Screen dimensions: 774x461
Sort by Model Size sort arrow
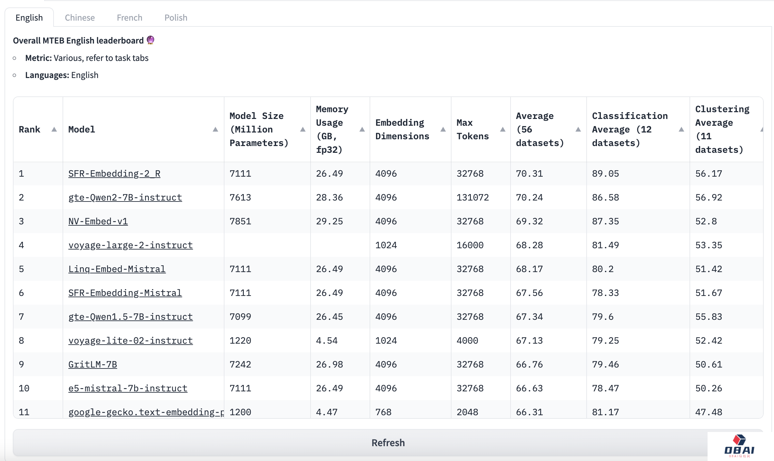303,129
